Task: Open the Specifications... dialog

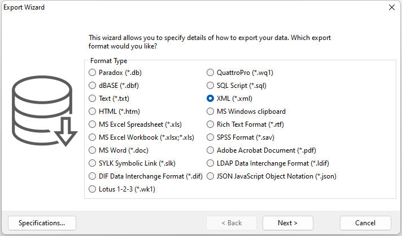Action: [42, 223]
